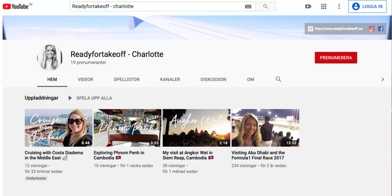This screenshot has height=196, width=392.
Task: Open the SPELLISTOR tab
Action: click(127, 79)
